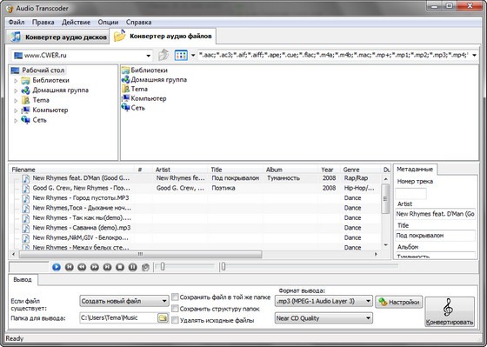Check Сохранить структуру папок option
The width and height of the screenshot is (487, 347).
pos(175,309)
